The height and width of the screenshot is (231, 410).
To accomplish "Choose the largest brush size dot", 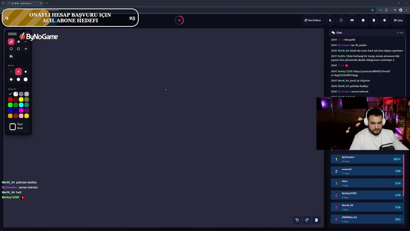I will (26, 80).
